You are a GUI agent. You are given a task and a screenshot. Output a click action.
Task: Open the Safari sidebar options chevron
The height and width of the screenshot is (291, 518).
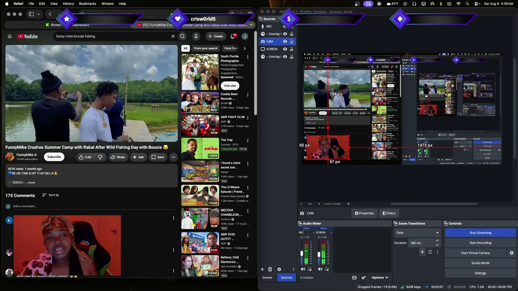point(38,14)
